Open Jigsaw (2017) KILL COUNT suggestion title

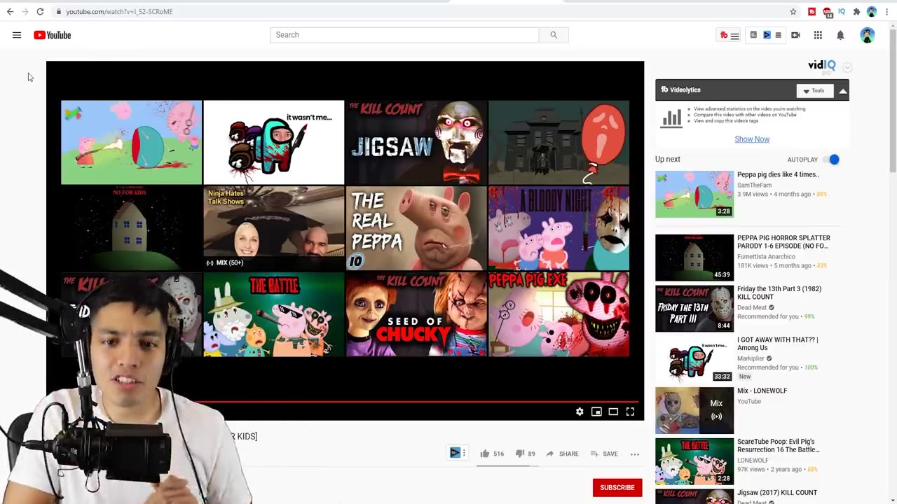pos(777,493)
